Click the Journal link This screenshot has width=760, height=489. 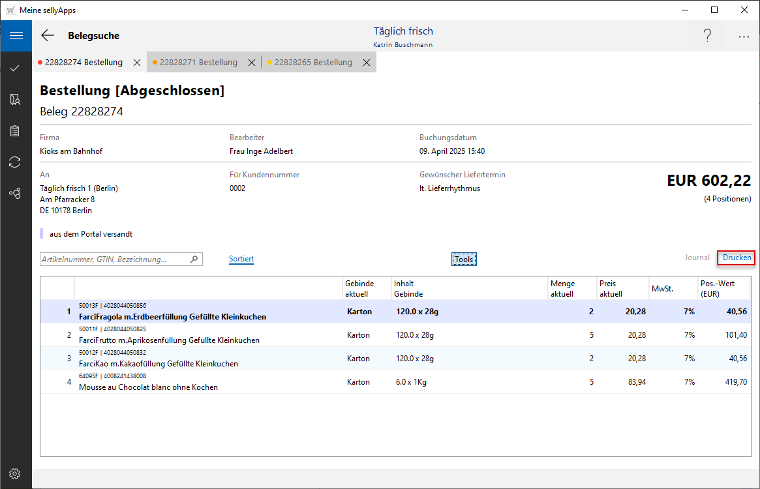[697, 258]
